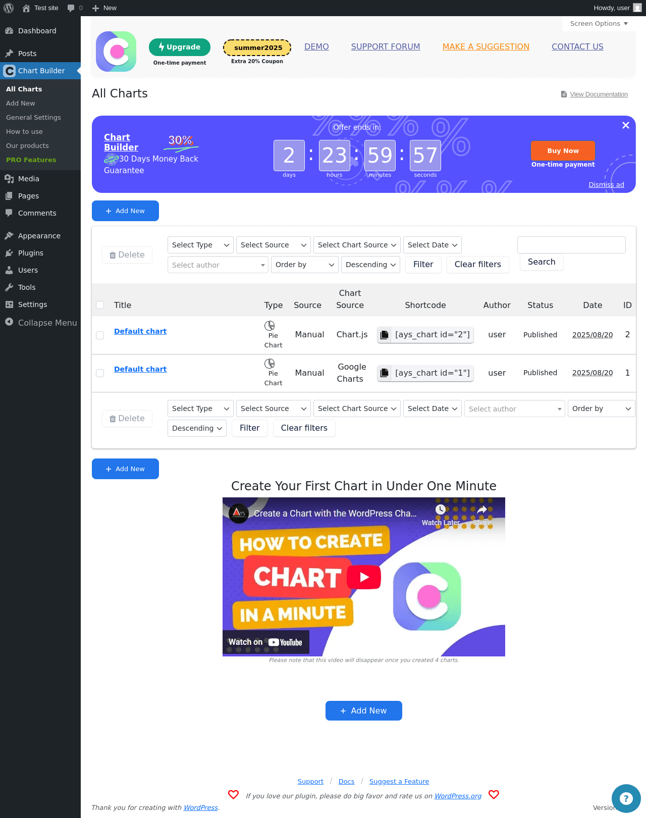Open bottom Order by dropdown
646x818 pixels.
602,408
